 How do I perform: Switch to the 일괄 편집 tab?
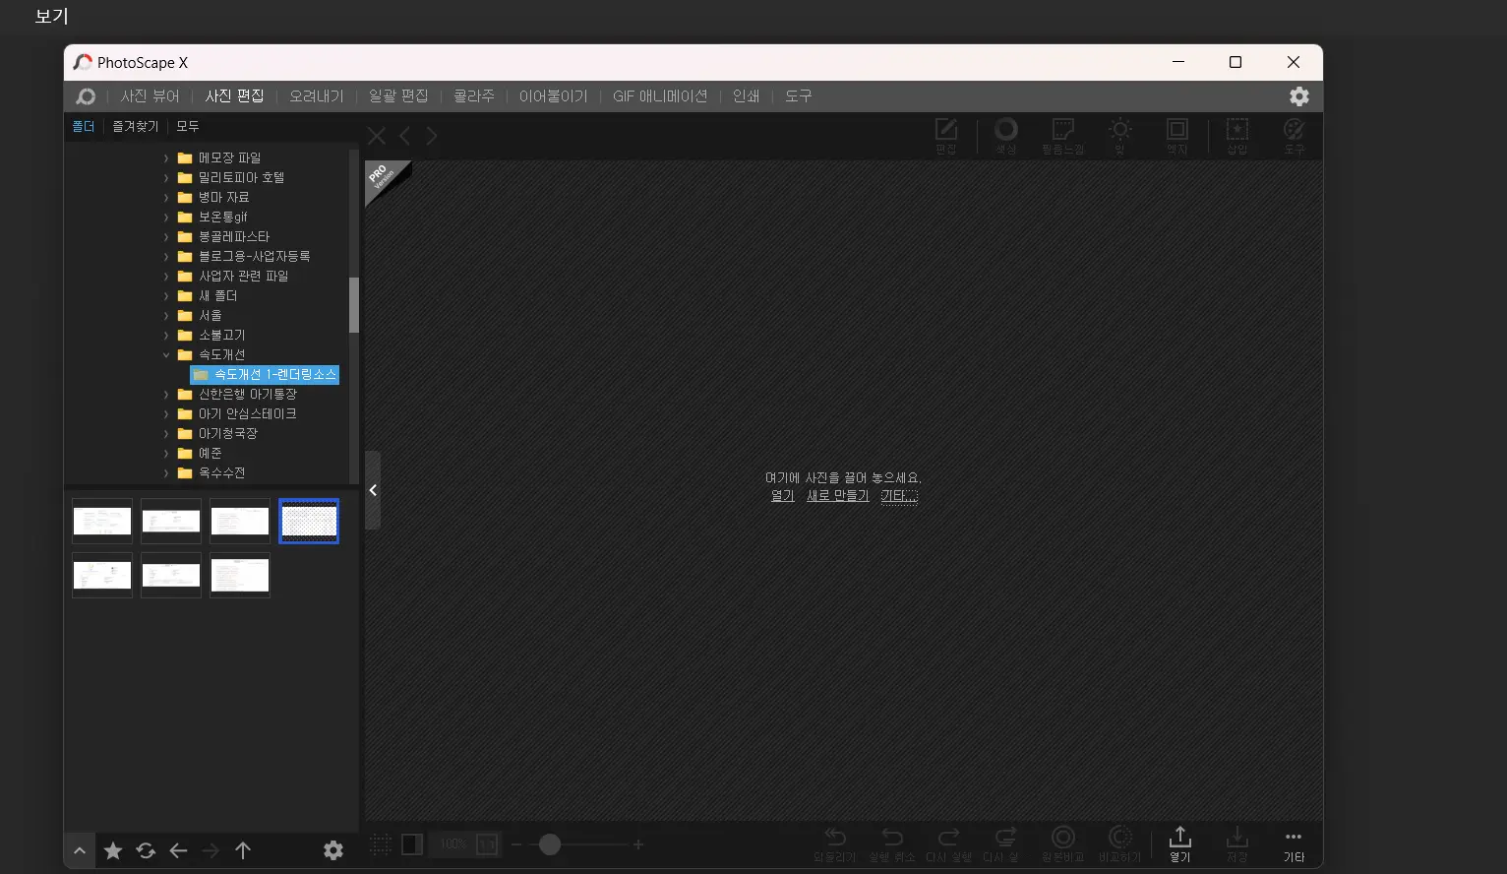[398, 96]
